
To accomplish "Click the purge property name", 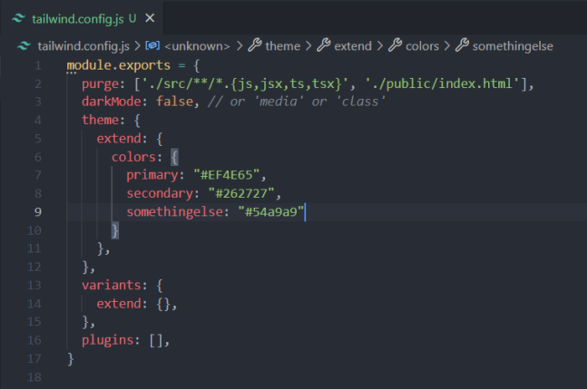I will [x=100, y=84].
